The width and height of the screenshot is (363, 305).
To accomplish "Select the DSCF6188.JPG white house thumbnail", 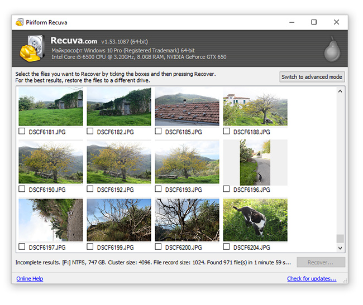I will coord(255,106).
